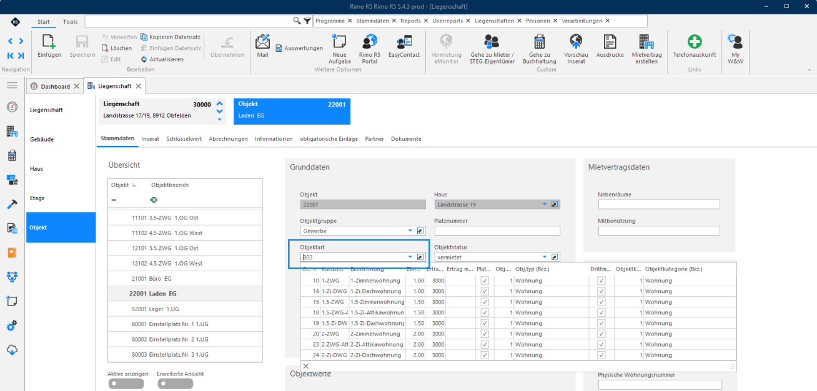The width and height of the screenshot is (817, 391).
Task: Remove the Programme search tag
Action: coord(350,21)
